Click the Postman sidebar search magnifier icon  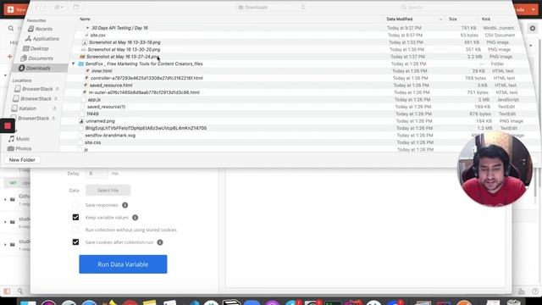coord(11,28)
